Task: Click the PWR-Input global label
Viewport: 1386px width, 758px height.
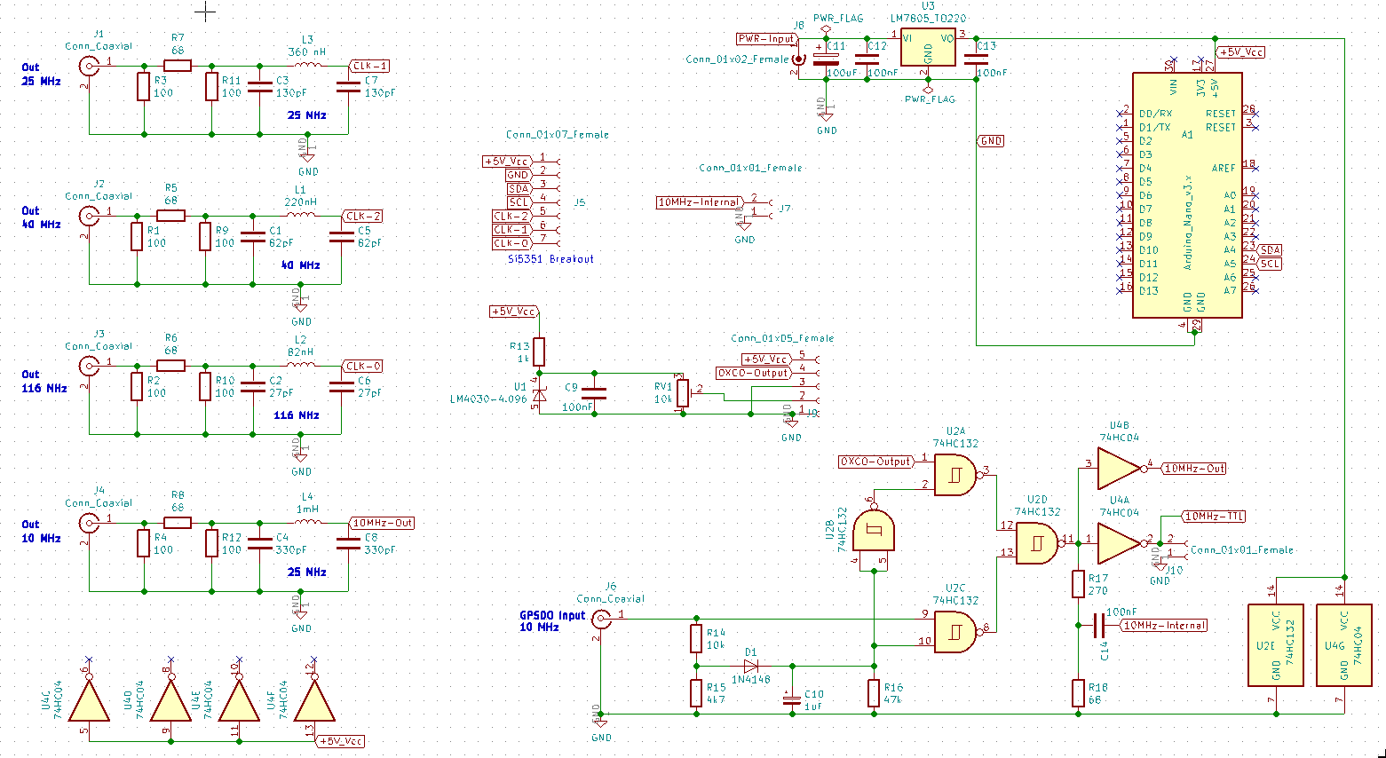Action: [766, 38]
